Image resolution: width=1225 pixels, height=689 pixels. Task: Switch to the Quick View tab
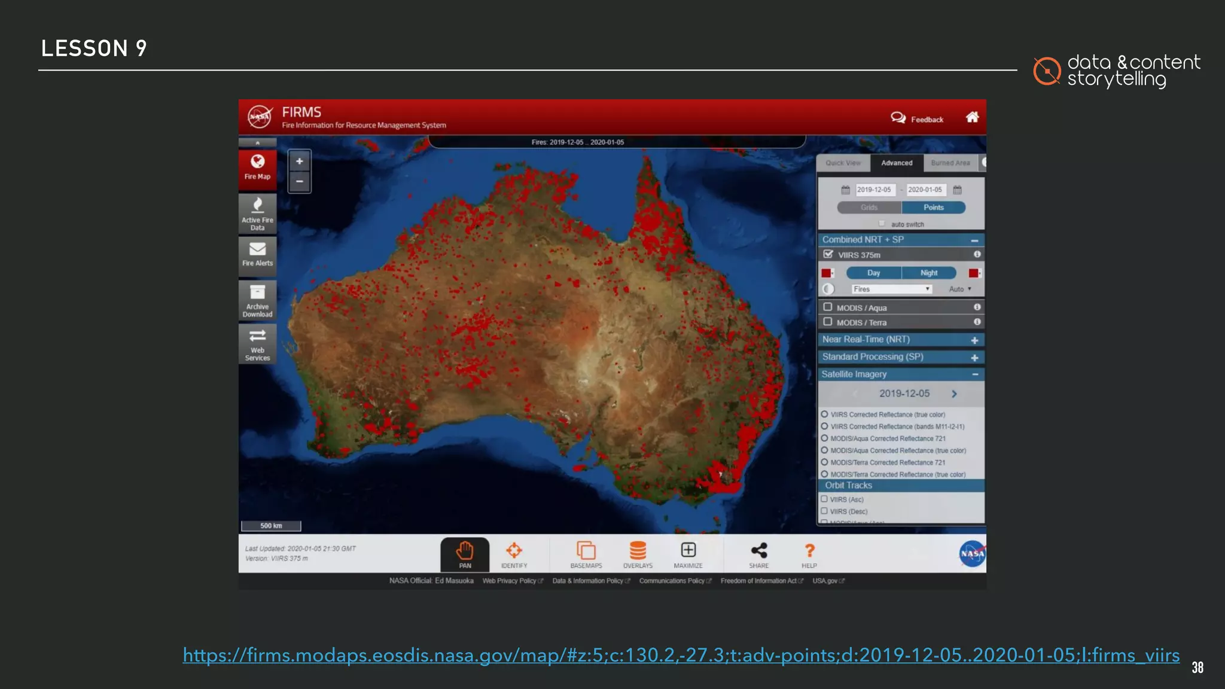pyautogui.click(x=843, y=163)
